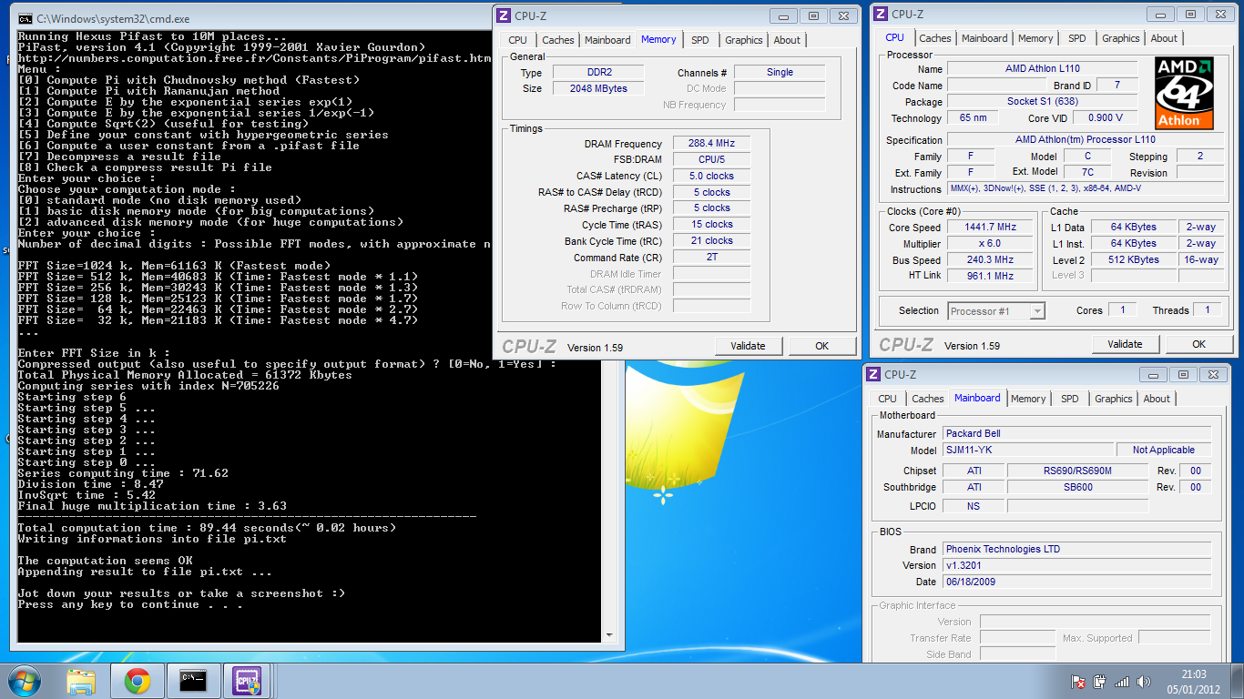Click the FSB:DRAM value CPU/5
The width and height of the screenshot is (1244, 699).
pos(711,160)
